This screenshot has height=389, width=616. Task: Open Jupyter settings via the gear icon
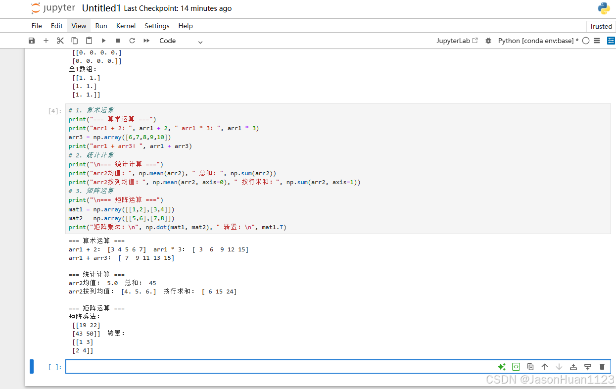pos(488,41)
